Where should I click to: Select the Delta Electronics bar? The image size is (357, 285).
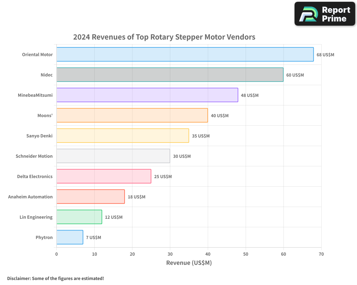click(x=104, y=176)
